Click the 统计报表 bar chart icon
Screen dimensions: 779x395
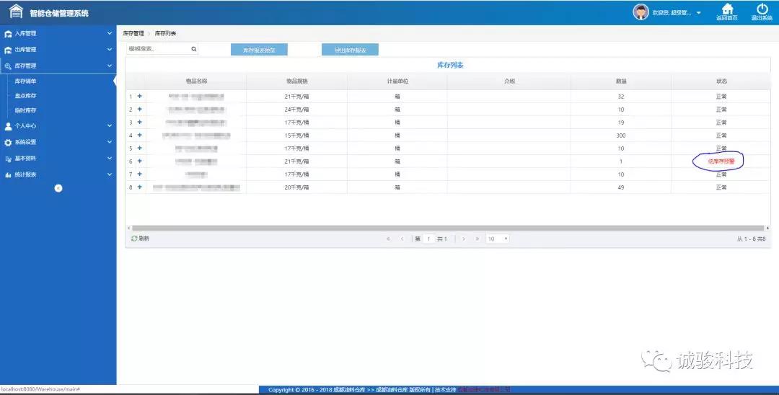pyautogui.click(x=8, y=174)
